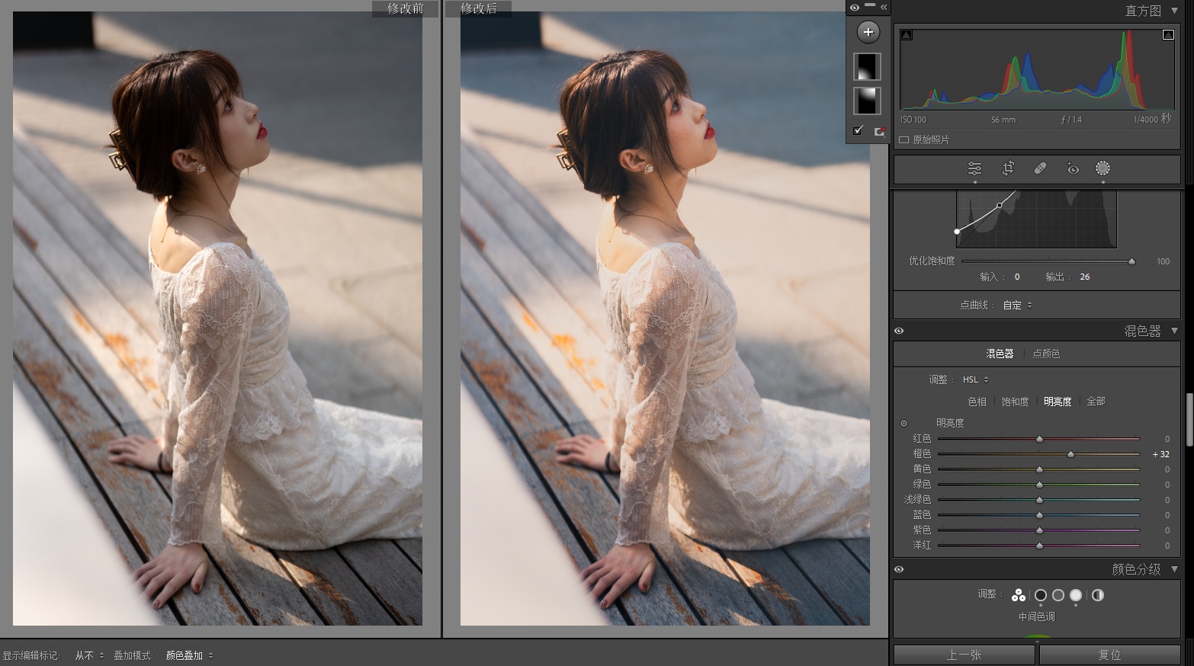Click the 浅绿色 luminance slider handle
The width and height of the screenshot is (1194, 666).
(x=1039, y=500)
